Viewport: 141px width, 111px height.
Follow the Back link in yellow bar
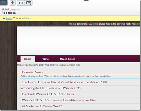[9, 19]
